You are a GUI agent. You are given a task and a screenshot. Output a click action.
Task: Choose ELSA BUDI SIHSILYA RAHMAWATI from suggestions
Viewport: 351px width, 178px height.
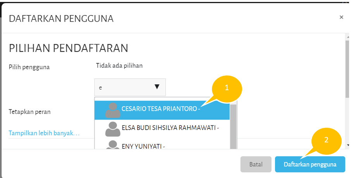click(170, 127)
